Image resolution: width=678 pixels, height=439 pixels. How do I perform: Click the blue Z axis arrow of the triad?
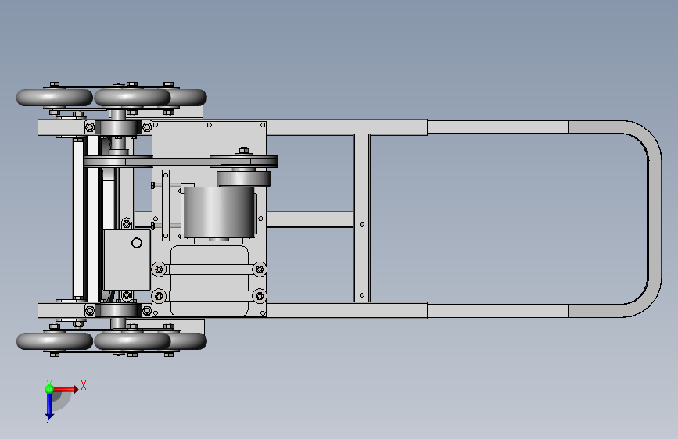click(x=48, y=406)
